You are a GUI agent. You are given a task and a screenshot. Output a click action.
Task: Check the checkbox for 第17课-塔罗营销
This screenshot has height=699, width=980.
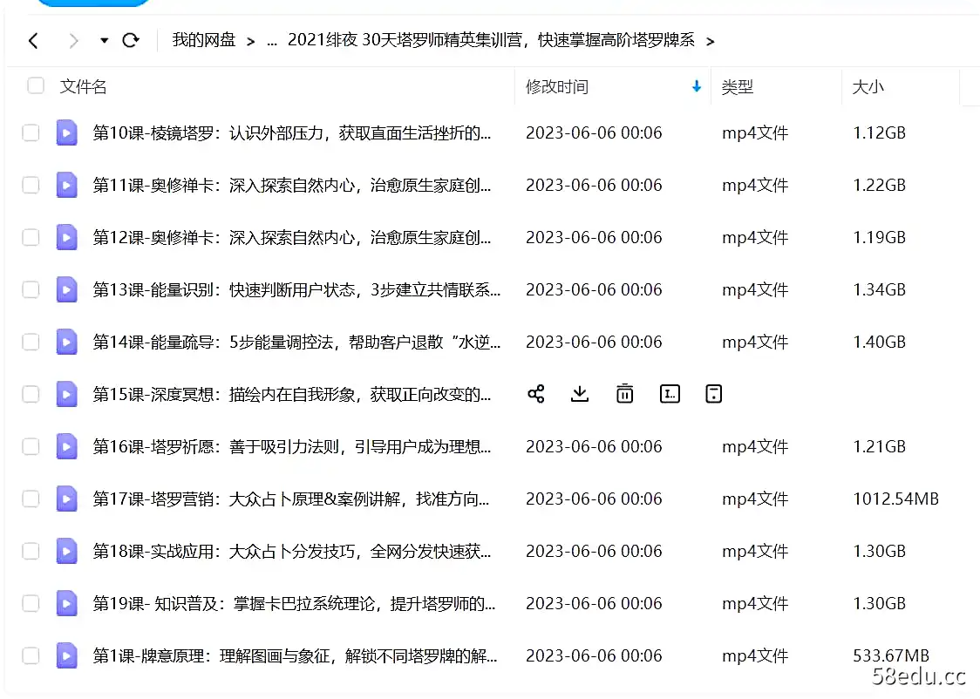pos(31,499)
